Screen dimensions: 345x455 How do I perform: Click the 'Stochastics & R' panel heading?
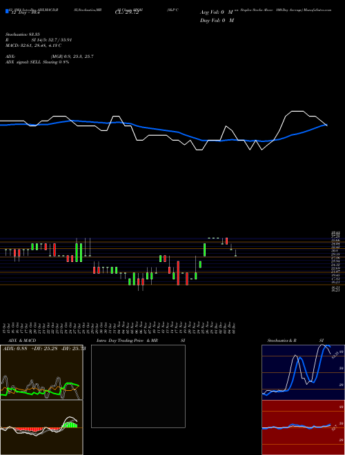(282, 341)
